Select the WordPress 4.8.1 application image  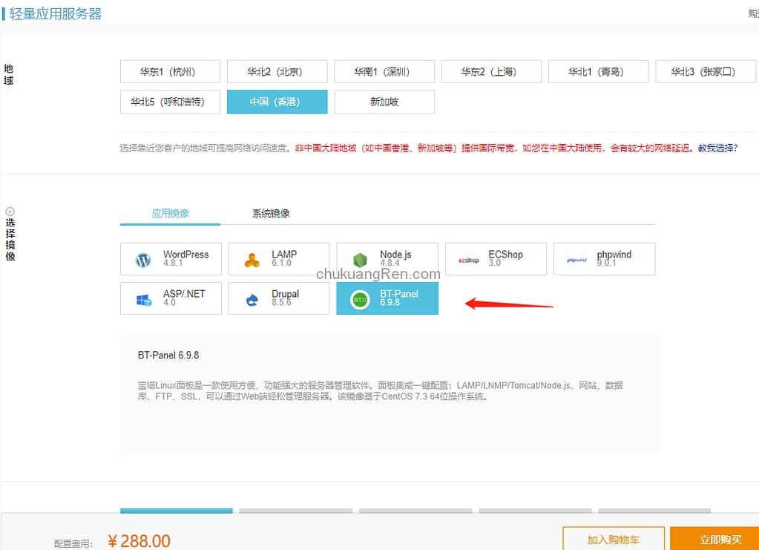pyautogui.click(x=171, y=258)
